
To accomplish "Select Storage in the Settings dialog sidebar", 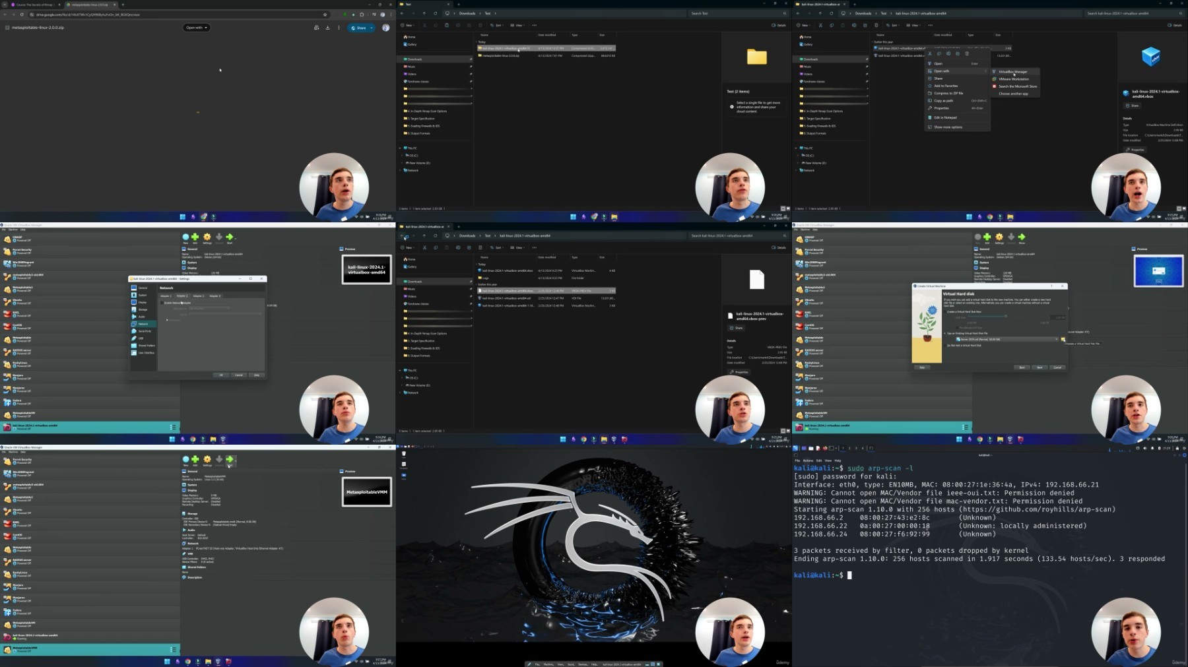I will click(143, 309).
